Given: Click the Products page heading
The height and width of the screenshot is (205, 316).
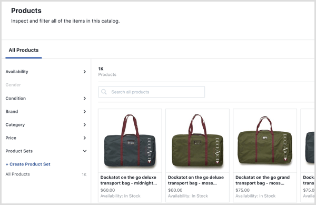Looking at the screenshot, I should pos(26,11).
